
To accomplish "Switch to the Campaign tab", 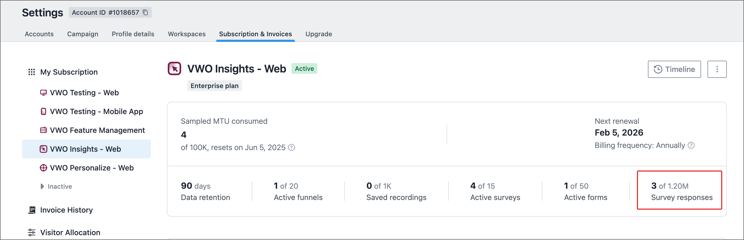I will click(83, 34).
